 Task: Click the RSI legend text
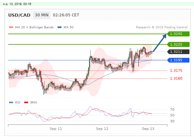click(18, 103)
